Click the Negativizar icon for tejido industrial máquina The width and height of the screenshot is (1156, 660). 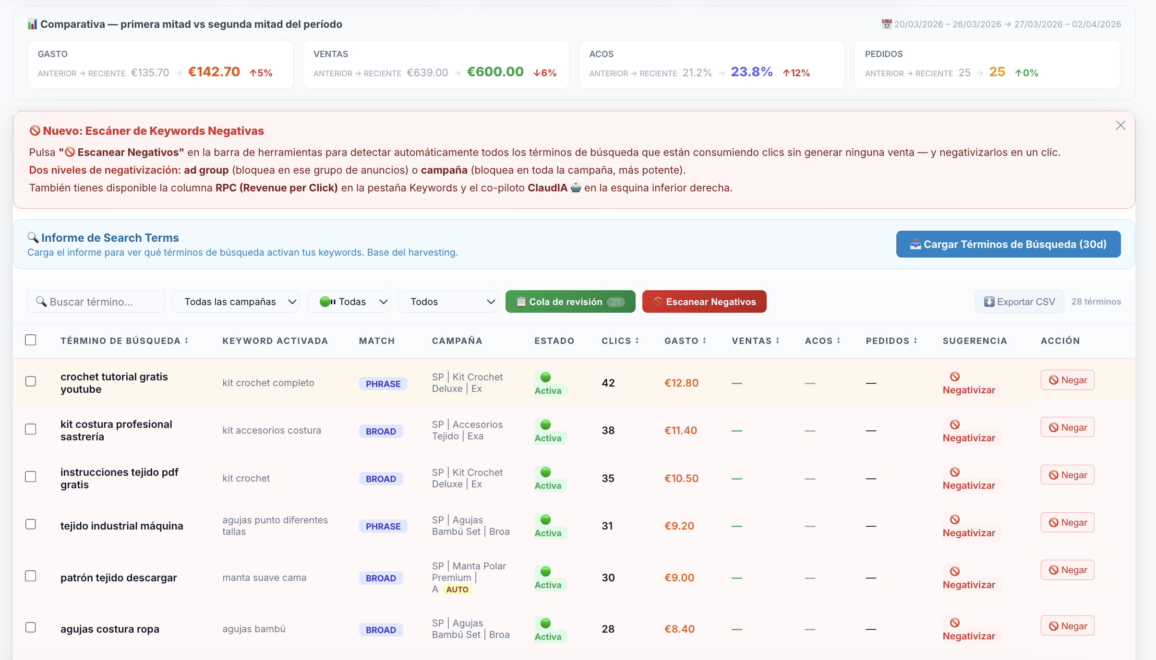pyautogui.click(x=955, y=519)
